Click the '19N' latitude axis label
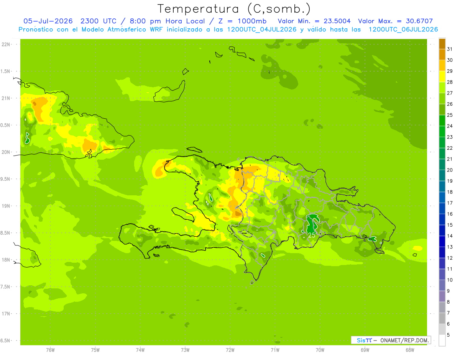The image size is (460, 355). tap(7, 206)
